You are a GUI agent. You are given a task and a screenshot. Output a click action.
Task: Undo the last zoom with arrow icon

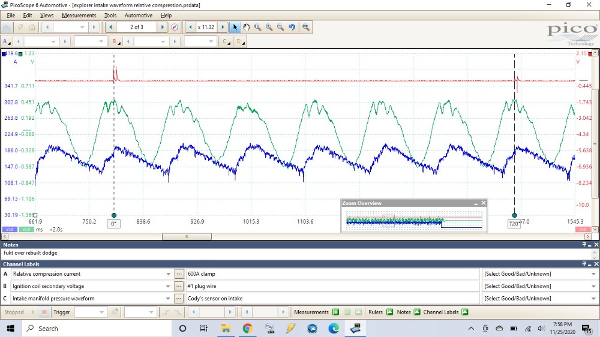pyautogui.click(x=292, y=27)
